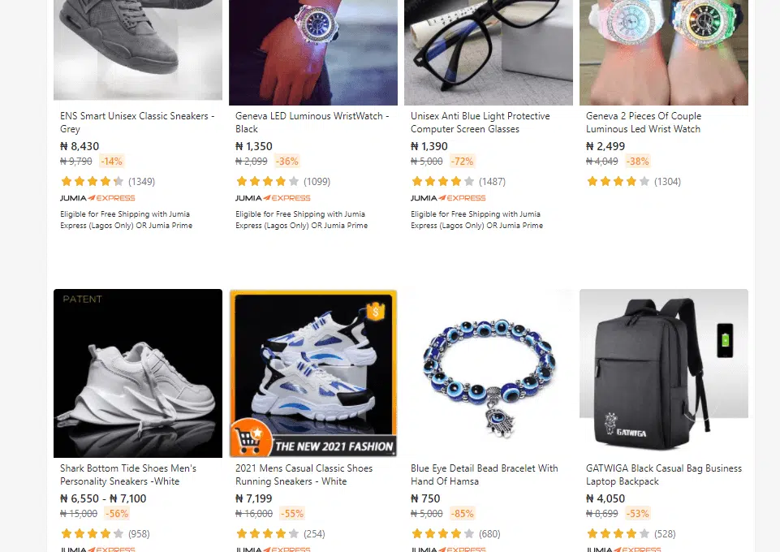Click the Shark Bottom Tide Shoes image
780x552 pixels.
point(138,373)
